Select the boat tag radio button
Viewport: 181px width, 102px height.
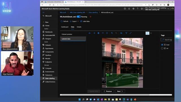[x=162, y=45]
